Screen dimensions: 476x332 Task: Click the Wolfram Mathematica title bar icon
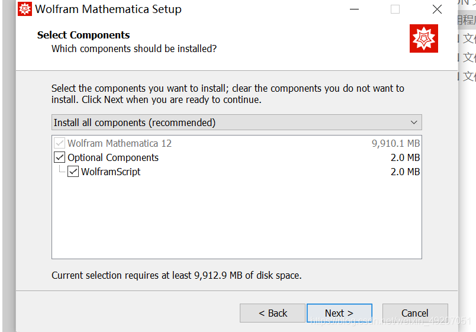point(25,9)
